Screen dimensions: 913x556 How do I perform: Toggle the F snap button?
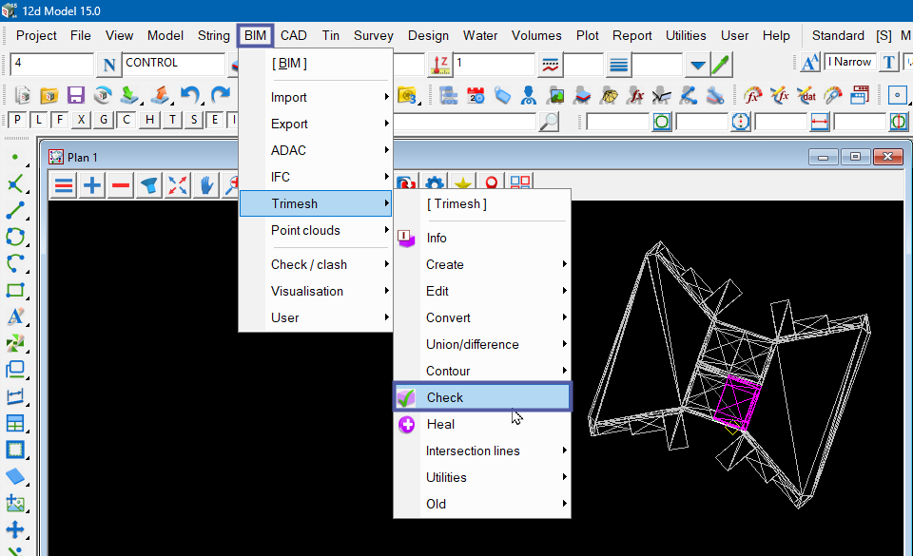[x=59, y=120]
